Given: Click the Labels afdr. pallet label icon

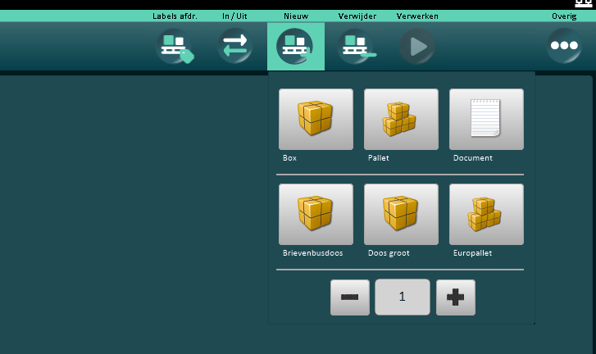Looking at the screenshot, I should pyautogui.click(x=175, y=46).
